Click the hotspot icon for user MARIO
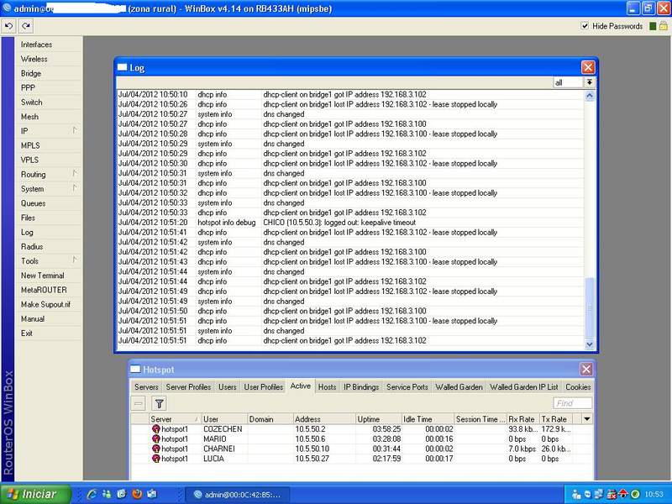 coord(156,438)
